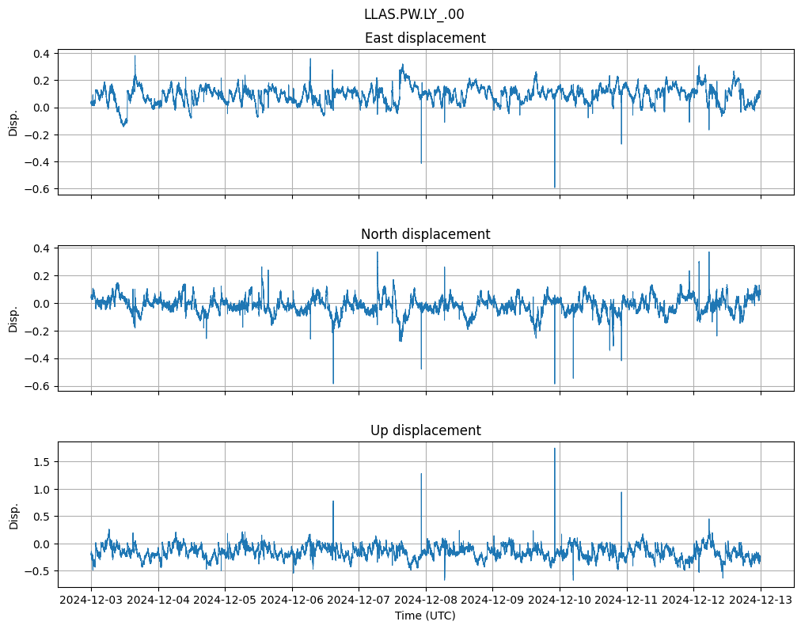Screen dimensions: 801x629
Task: Select the North displacement plot title
Action: pyautogui.click(x=425, y=234)
